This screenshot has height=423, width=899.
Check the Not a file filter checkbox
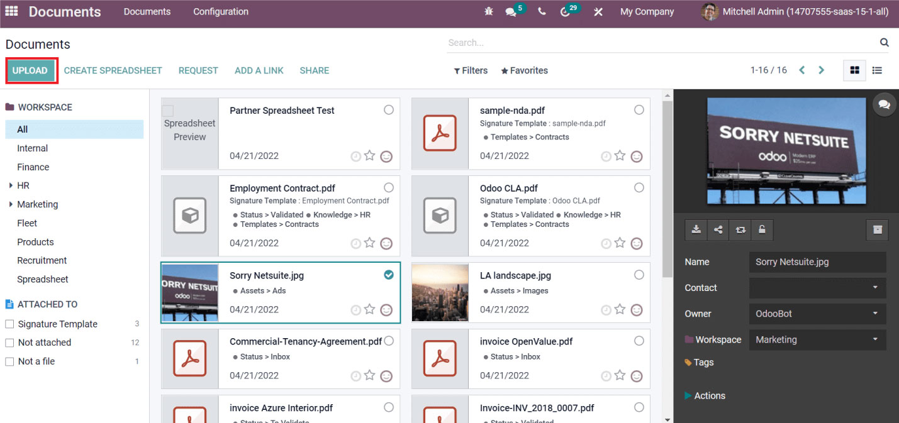[x=9, y=361]
